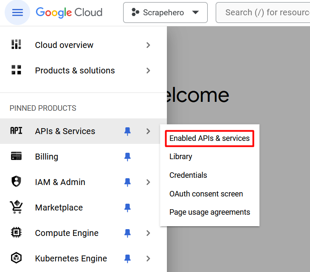The width and height of the screenshot is (310, 272).
Task: Close the hamburger navigation menu
Action: [17, 12]
